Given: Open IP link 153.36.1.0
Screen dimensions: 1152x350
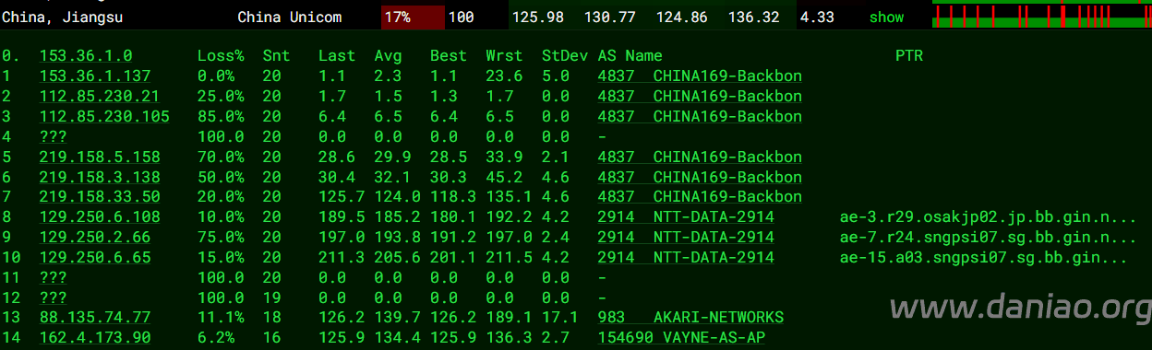Looking at the screenshot, I should 85,56.
